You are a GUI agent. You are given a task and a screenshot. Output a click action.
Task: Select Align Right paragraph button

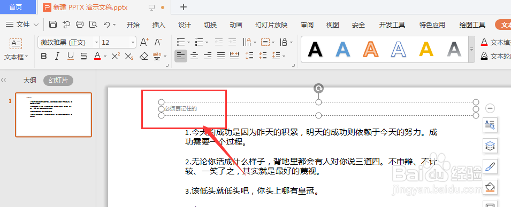tap(208, 56)
